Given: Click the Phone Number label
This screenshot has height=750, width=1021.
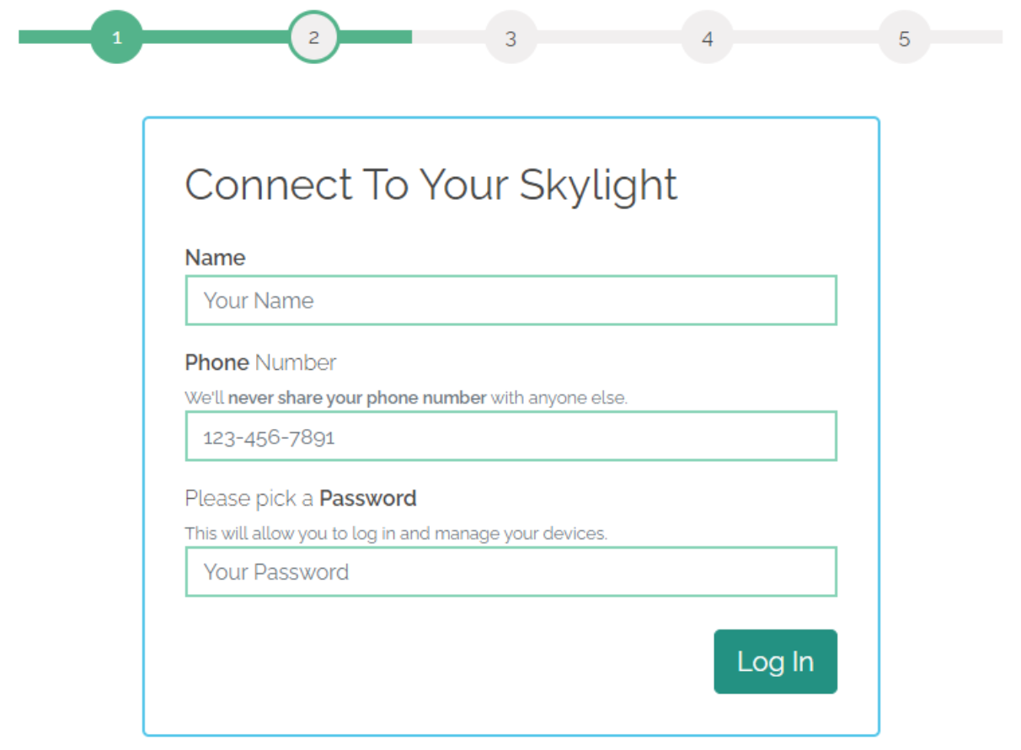Looking at the screenshot, I should pos(260,363).
